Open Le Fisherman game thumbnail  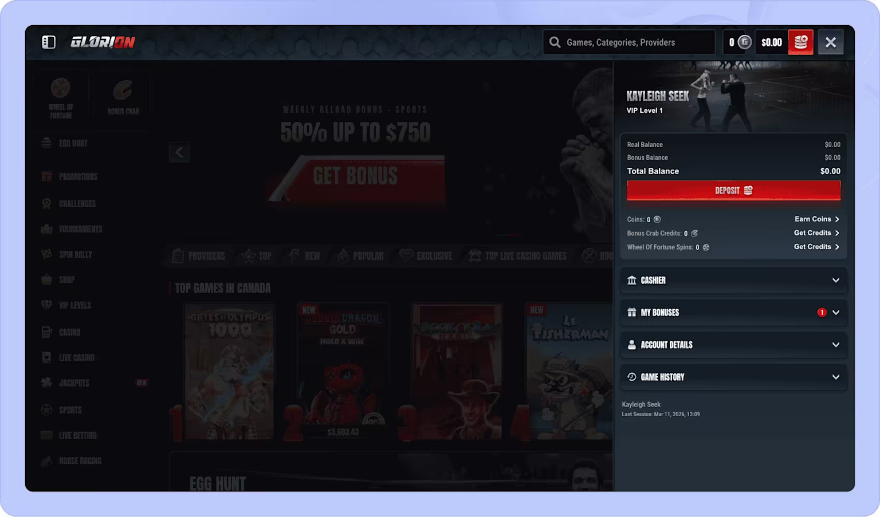point(569,372)
